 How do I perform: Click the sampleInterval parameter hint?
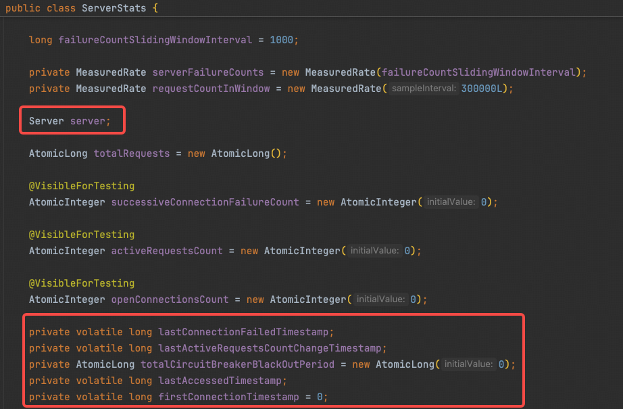pos(423,89)
